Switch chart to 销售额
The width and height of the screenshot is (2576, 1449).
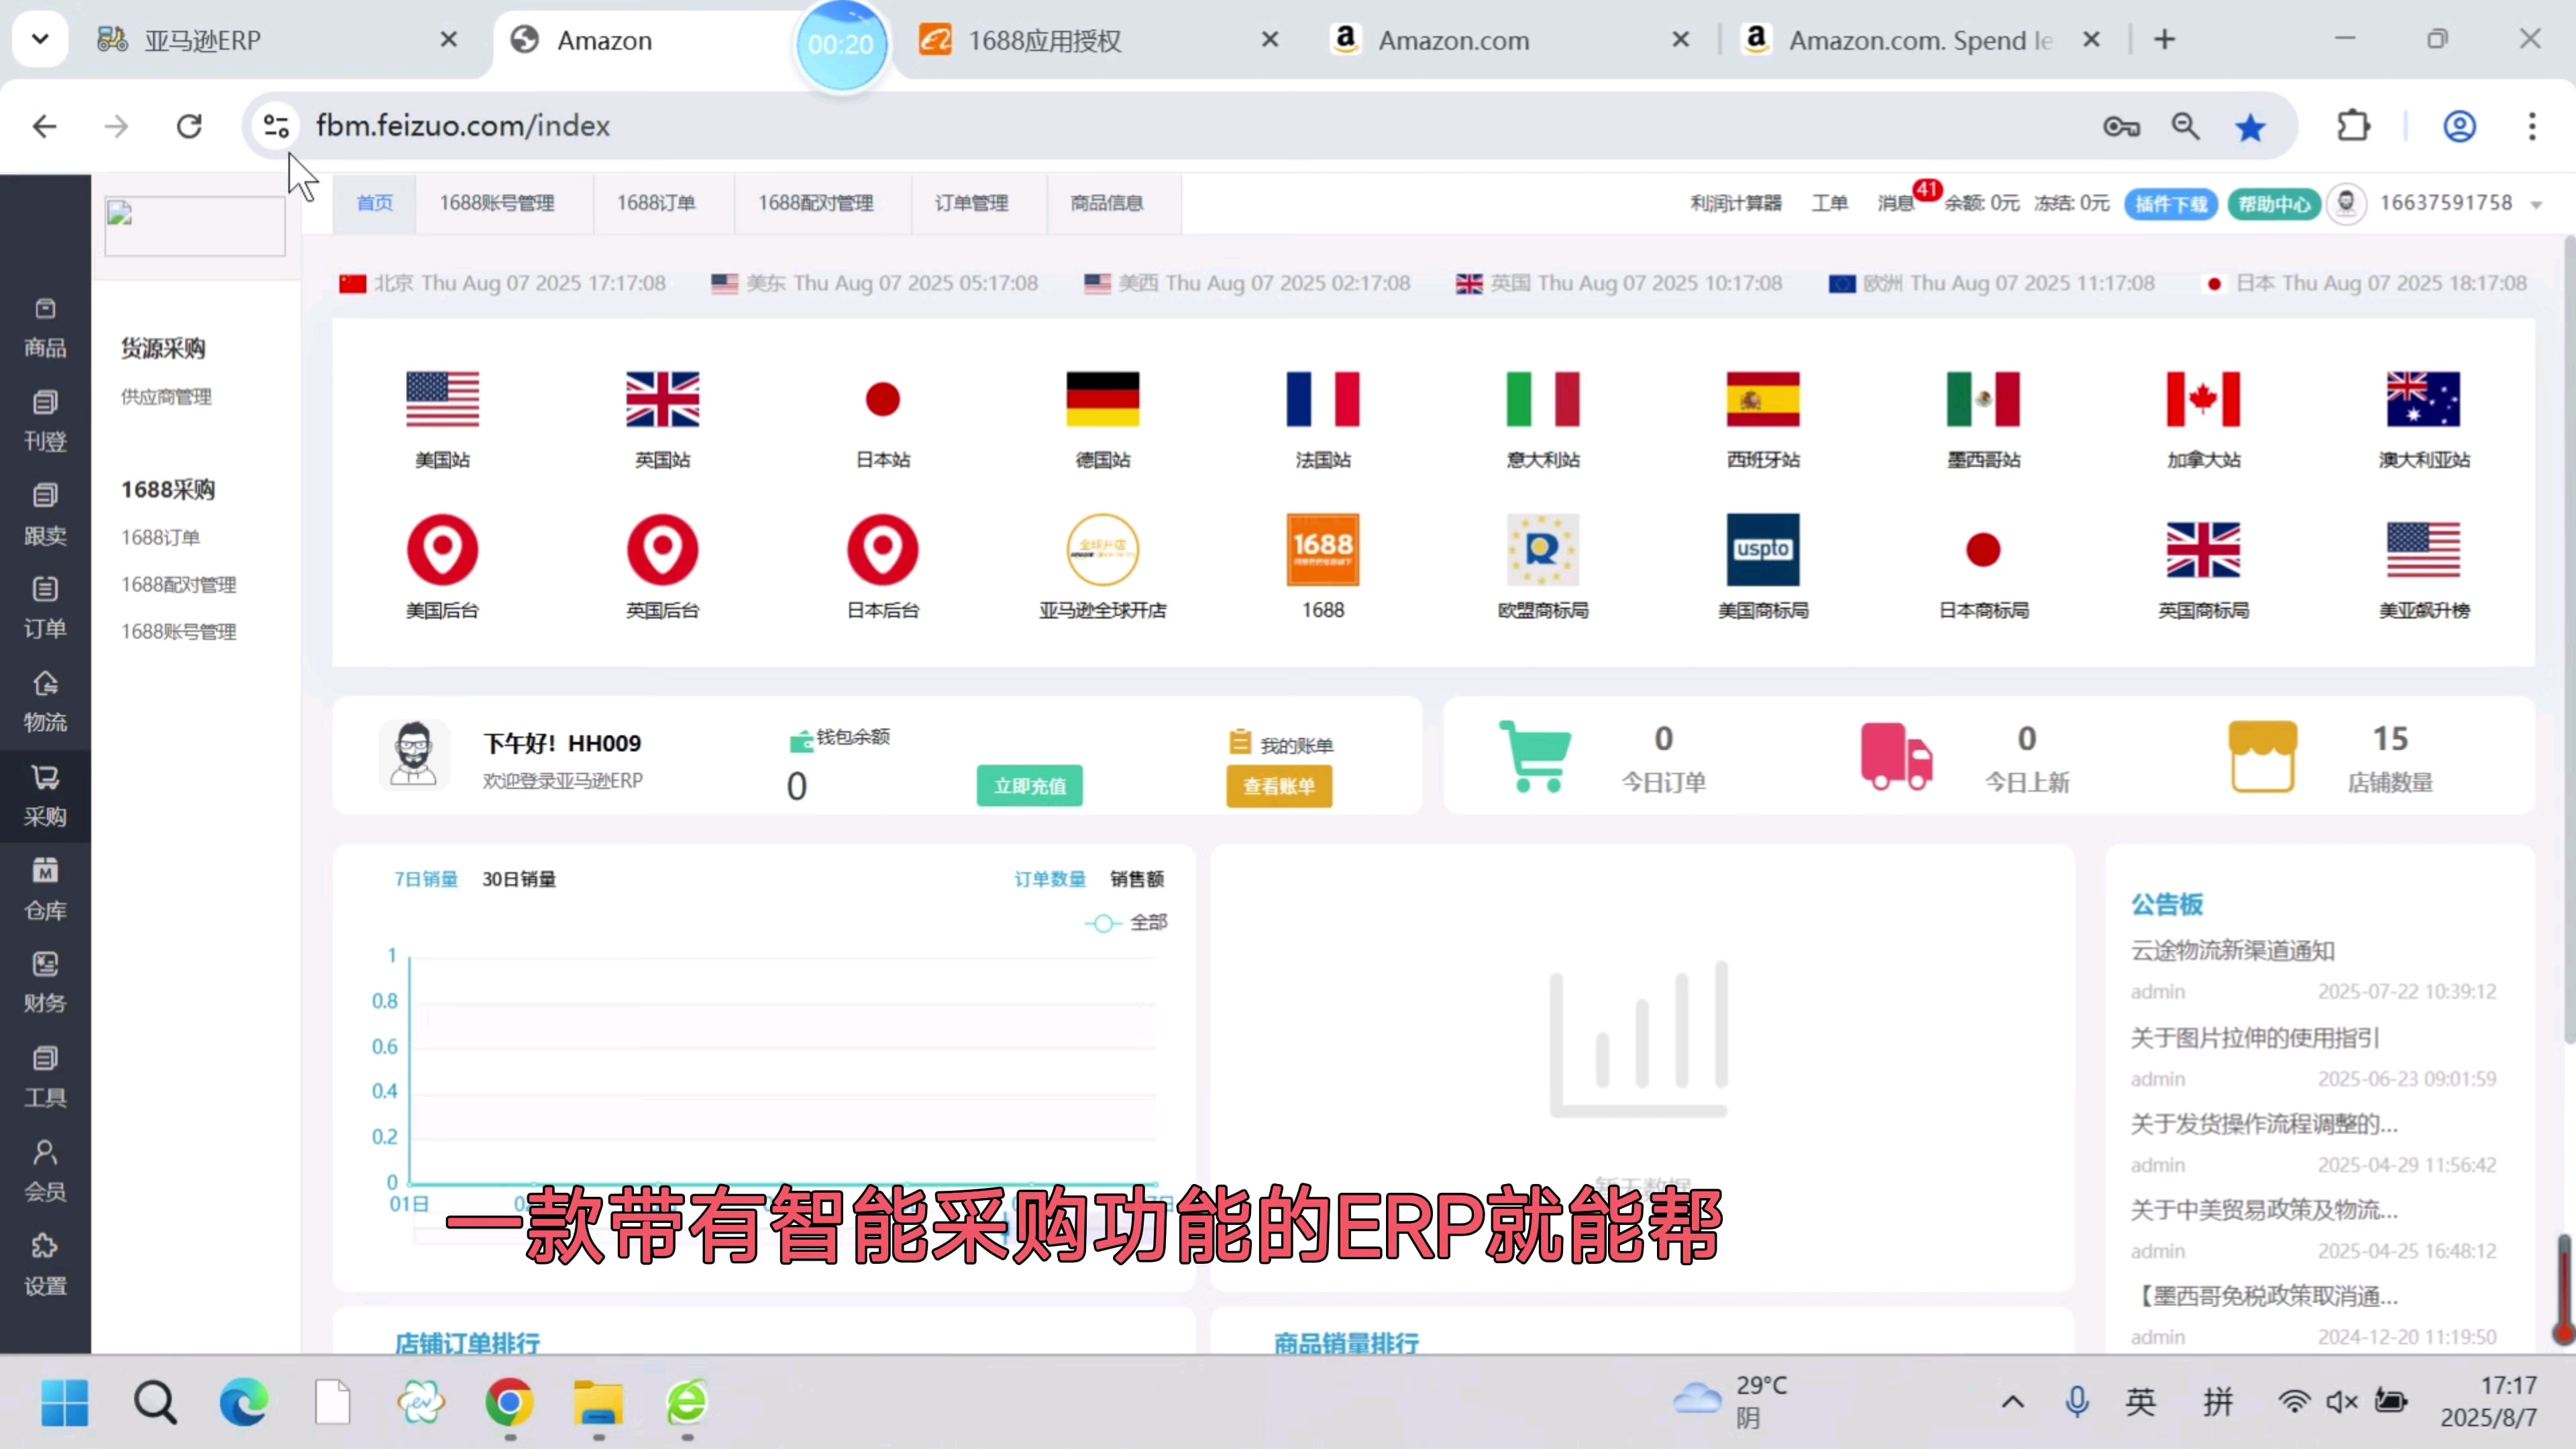(1137, 879)
